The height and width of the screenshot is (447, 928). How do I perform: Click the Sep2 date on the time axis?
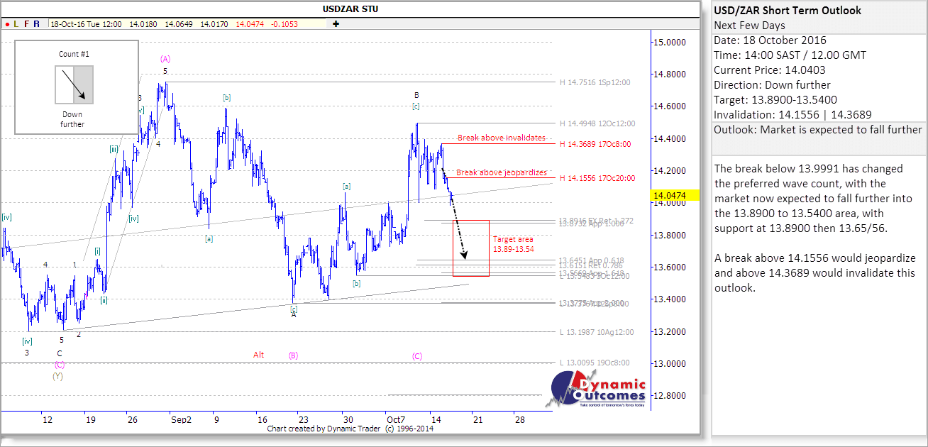pyautogui.click(x=181, y=420)
